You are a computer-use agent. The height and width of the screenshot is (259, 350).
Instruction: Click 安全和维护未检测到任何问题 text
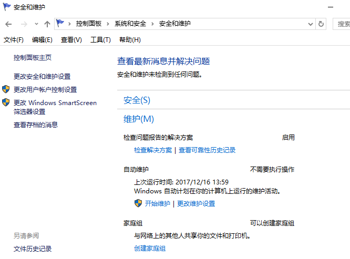[160, 75]
